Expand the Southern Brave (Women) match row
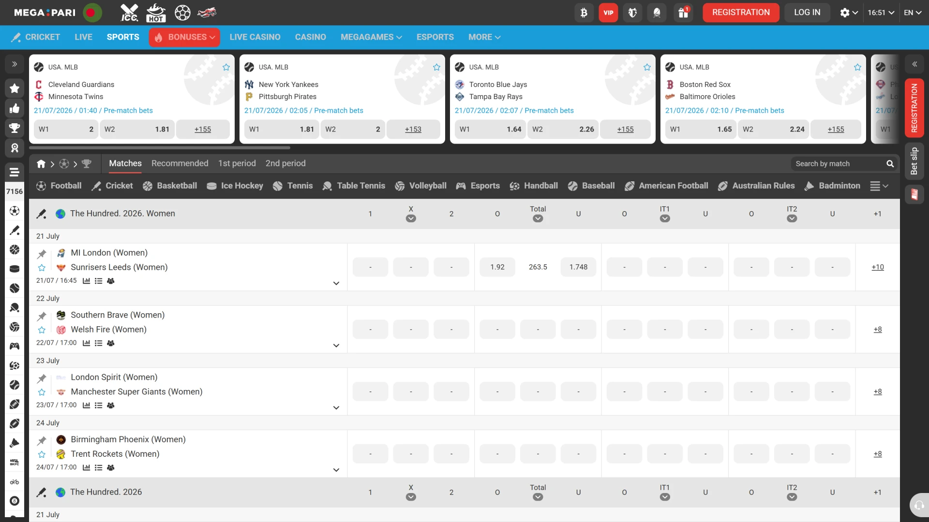This screenshot has height=522, width=929. point(336,346)
